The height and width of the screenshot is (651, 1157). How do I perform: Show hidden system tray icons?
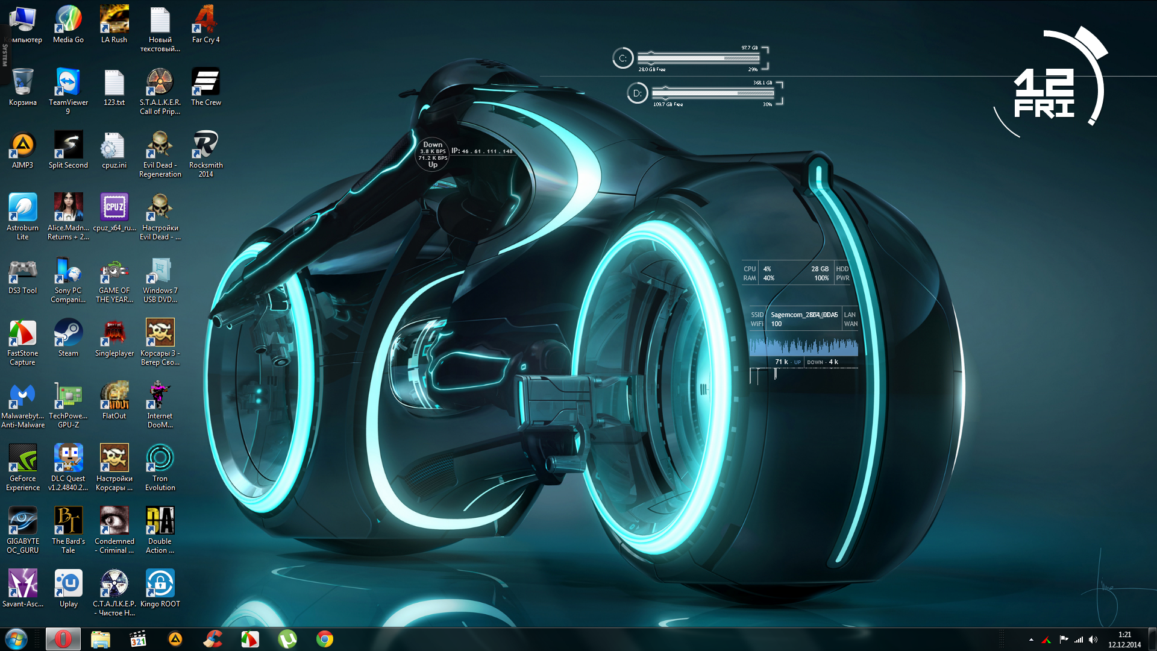tap(1031, 640)
